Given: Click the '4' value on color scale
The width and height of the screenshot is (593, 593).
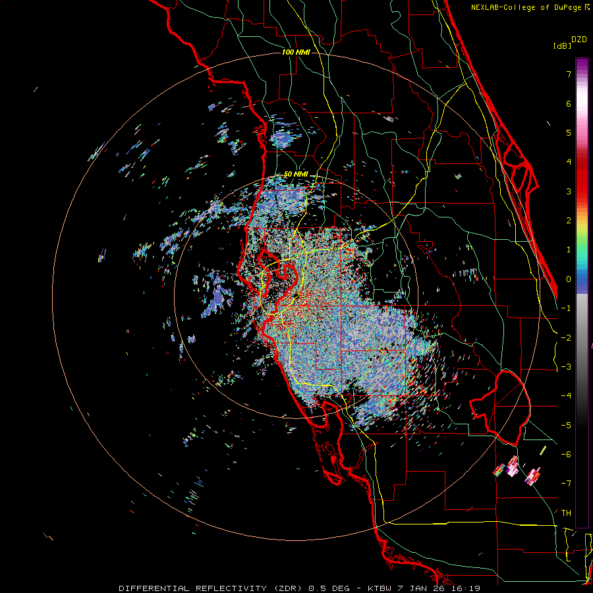Looking at the screenshot, I should [x=569, y=162].
